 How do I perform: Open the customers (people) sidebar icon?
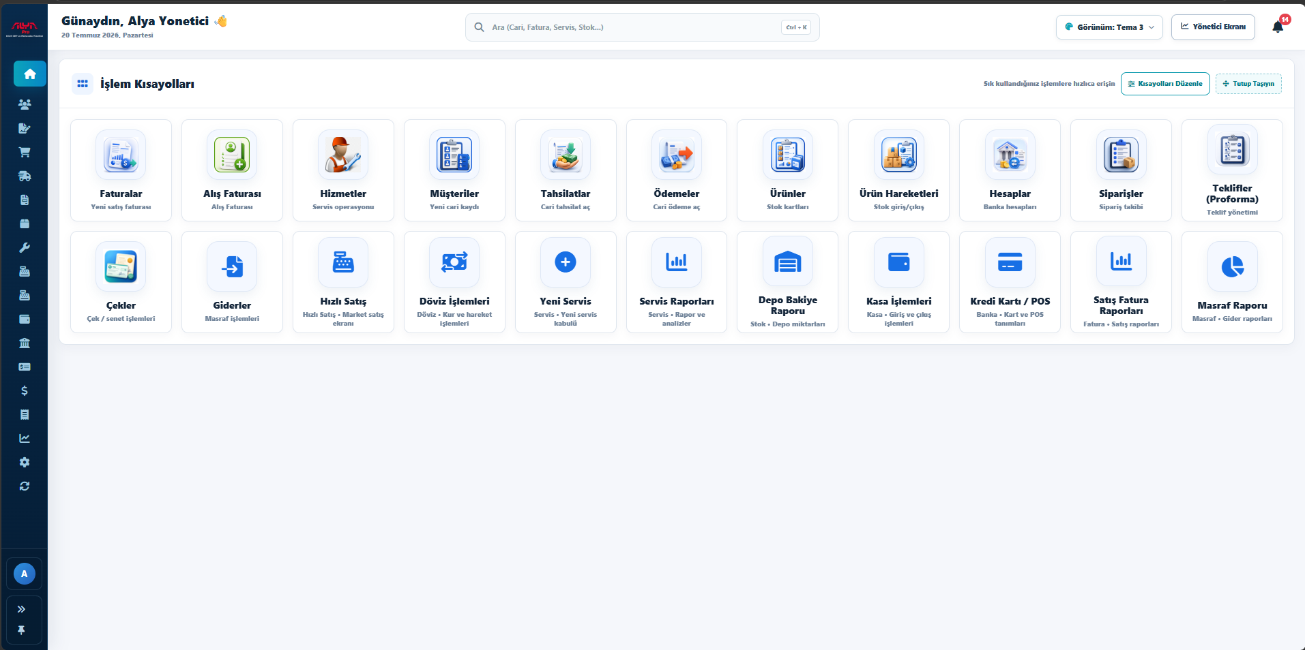point(25,104)
